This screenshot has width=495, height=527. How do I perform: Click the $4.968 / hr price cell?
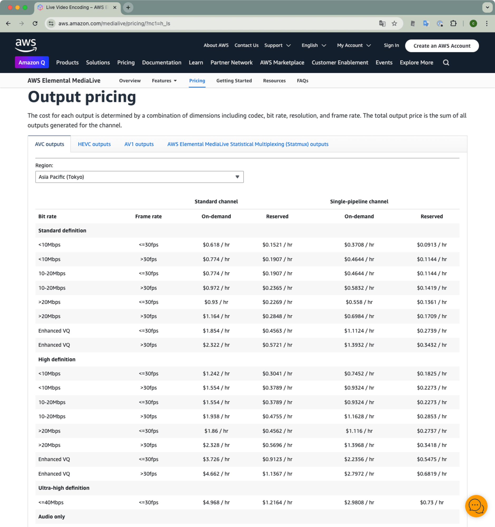[216, 502]
